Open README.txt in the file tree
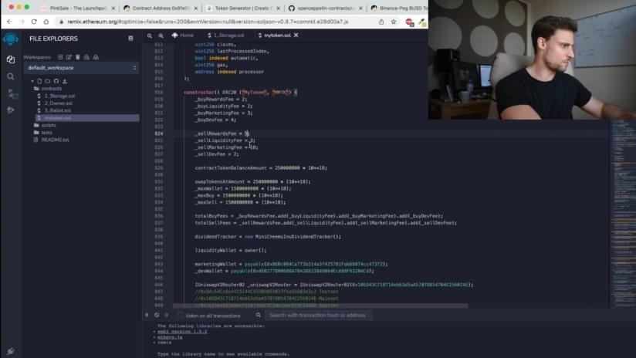Viewport: 636px width, 358px height. [54, 140]
